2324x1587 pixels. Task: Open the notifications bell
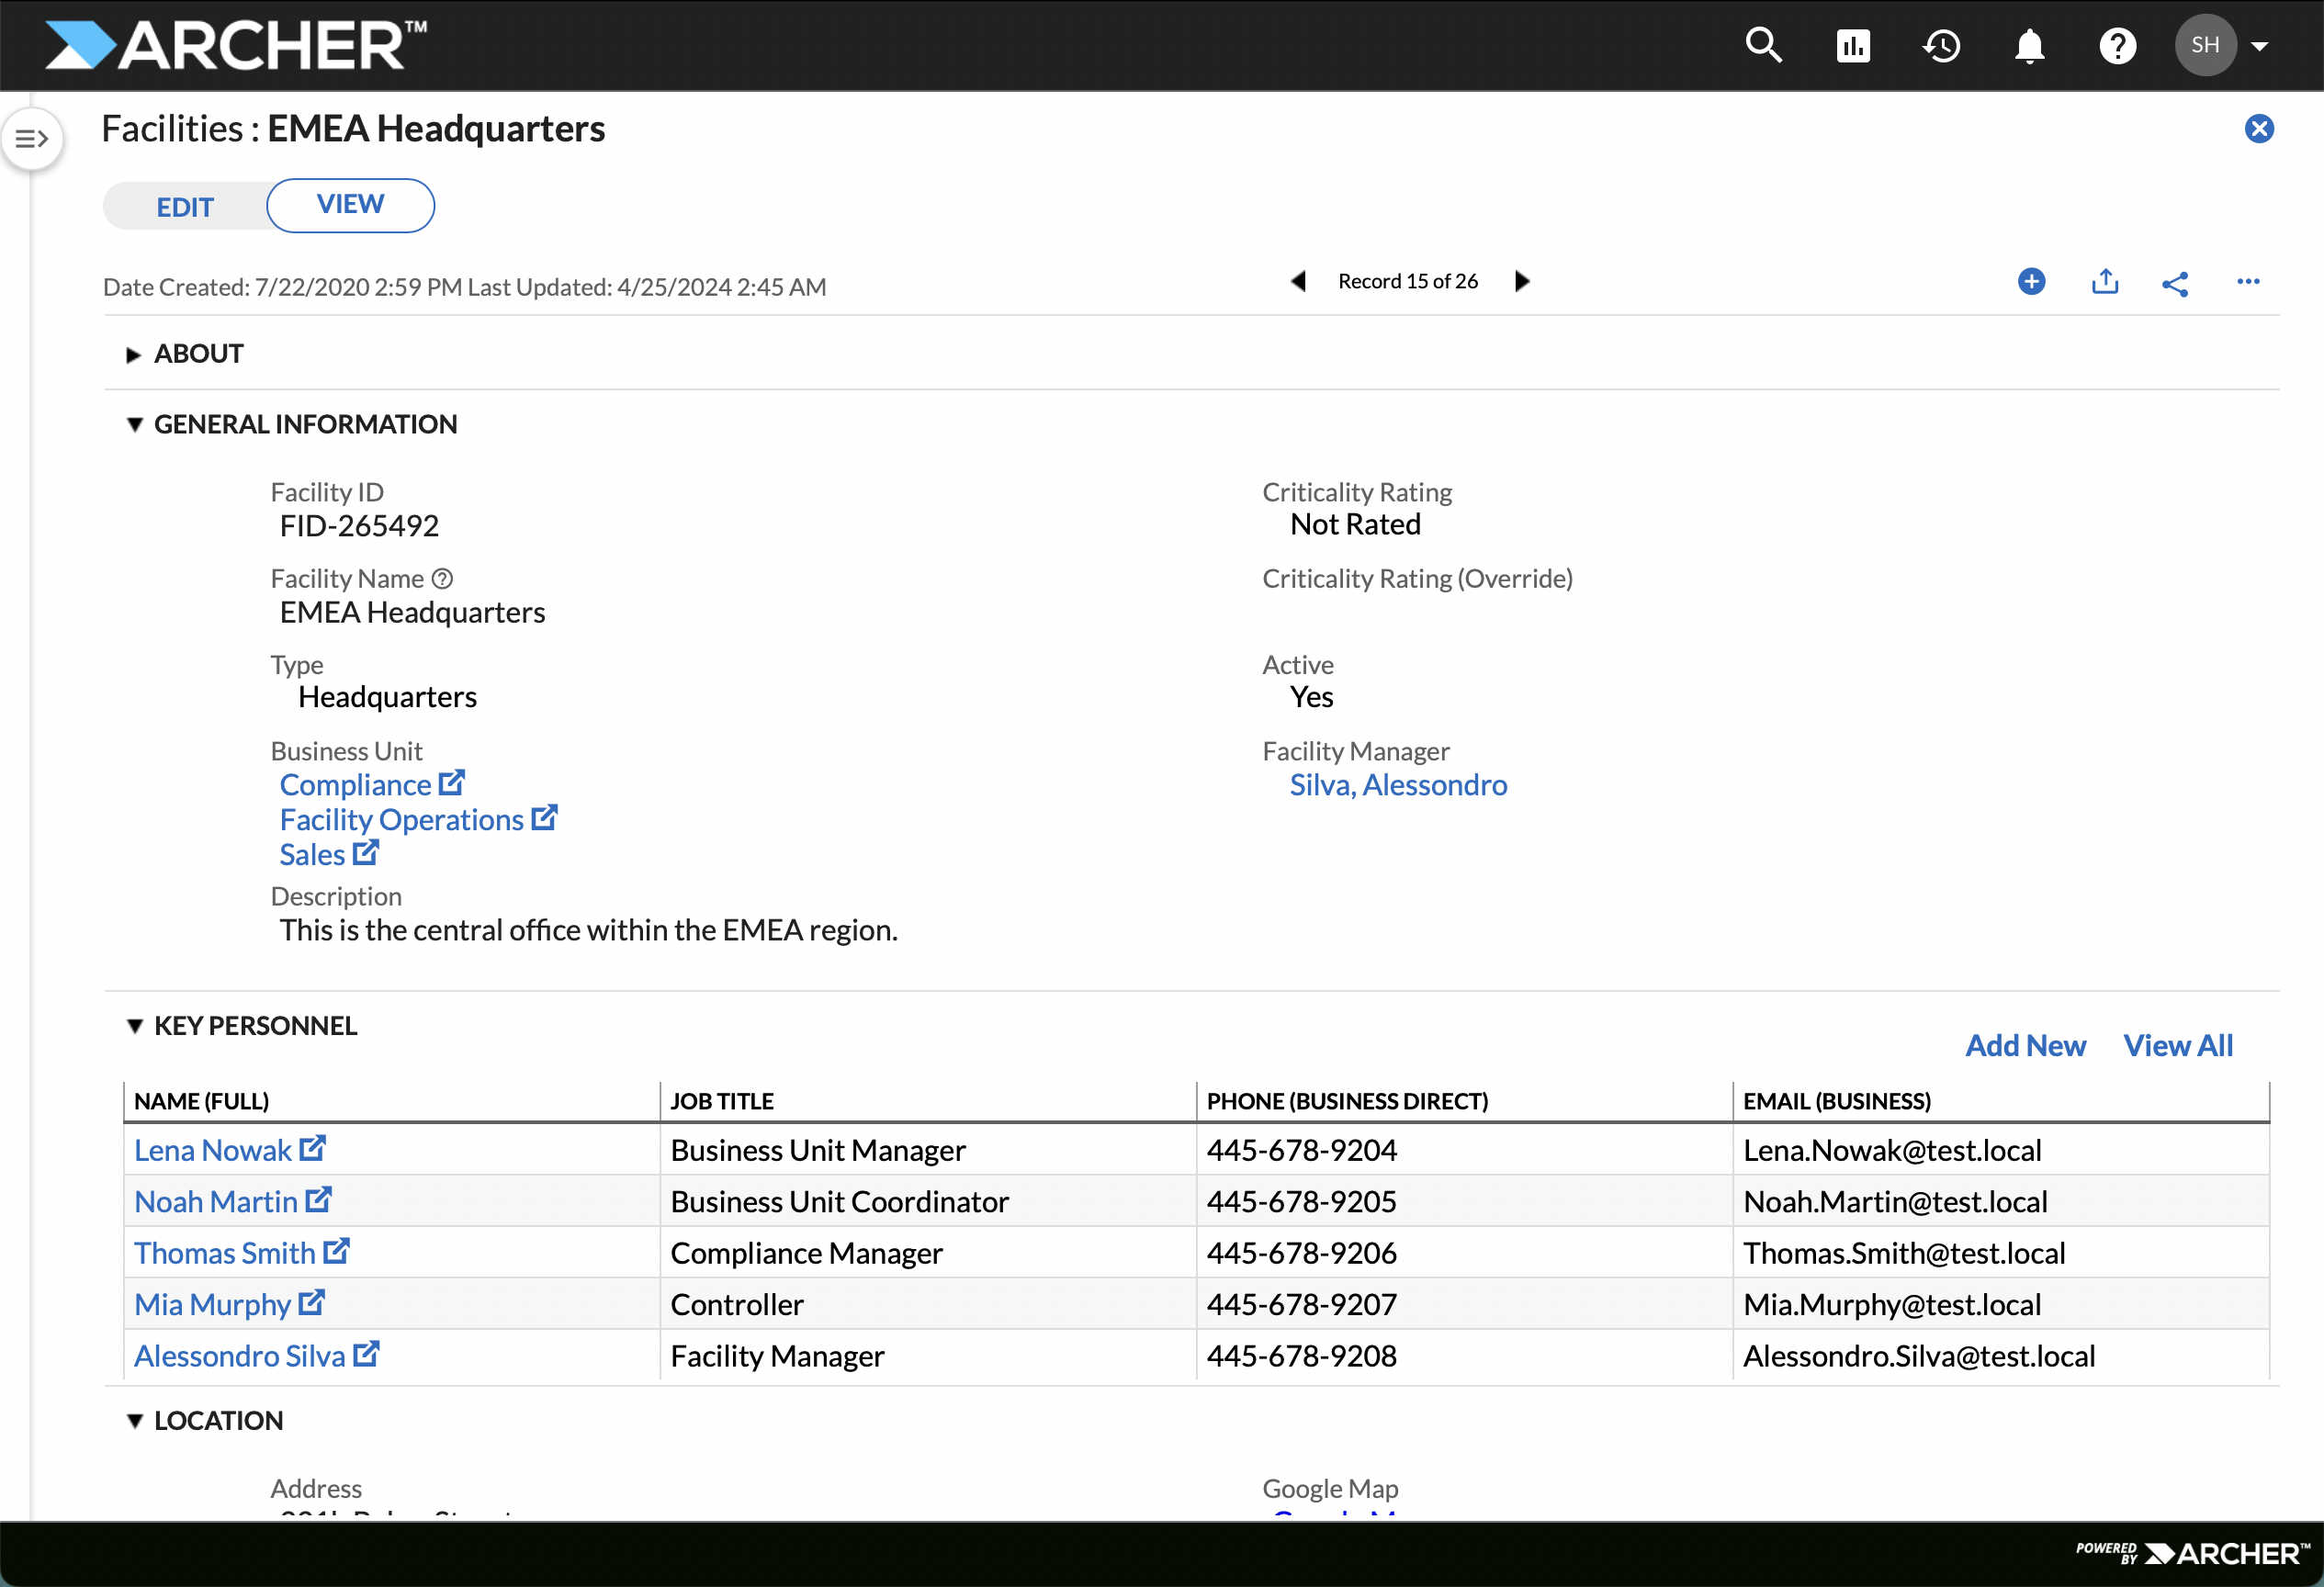pyautogui.click(x=2029, y=45)
